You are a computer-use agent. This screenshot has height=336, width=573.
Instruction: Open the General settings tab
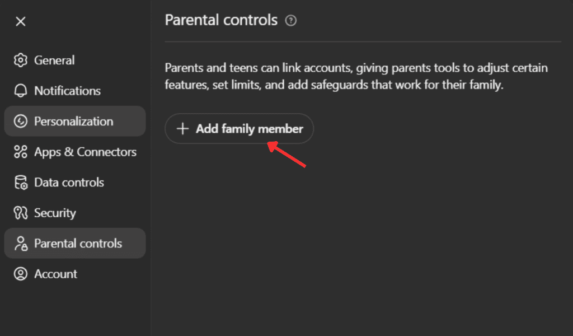click(54, 60)
